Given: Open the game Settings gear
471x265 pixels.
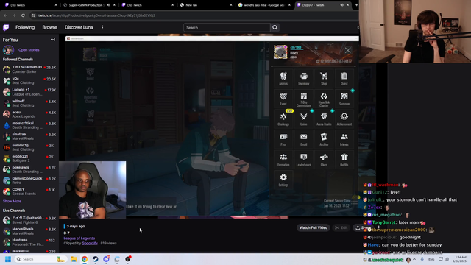Looking at the screenshot, I should 283,180.
